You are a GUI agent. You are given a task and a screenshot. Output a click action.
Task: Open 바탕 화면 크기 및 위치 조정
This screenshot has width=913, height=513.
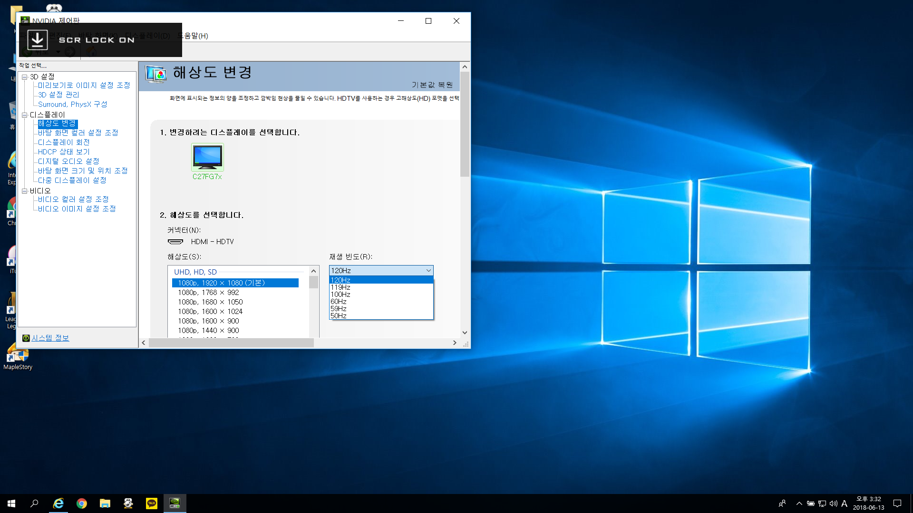tap(83, 171)
